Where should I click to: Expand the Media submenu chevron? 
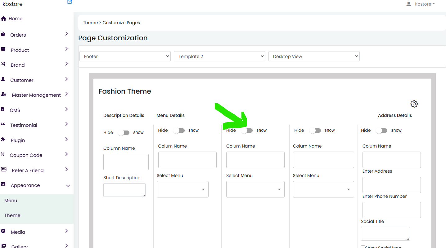(x=66, y=231)
